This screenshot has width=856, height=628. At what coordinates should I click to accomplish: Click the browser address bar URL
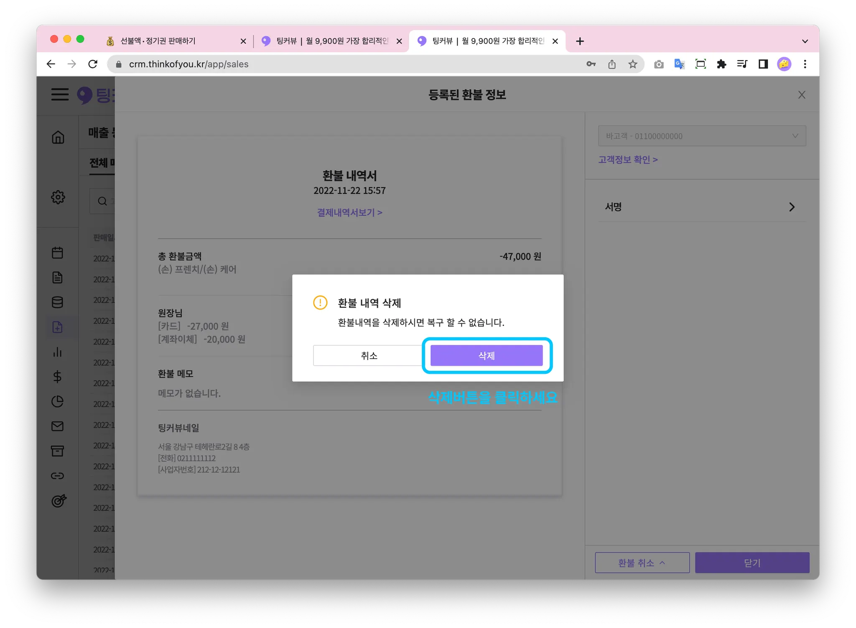pyautogui.click(x=189, y=64)
